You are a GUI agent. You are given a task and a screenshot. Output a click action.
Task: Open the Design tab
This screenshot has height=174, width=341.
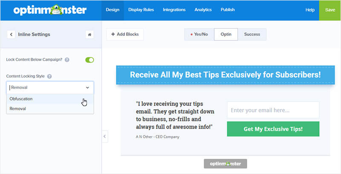point(113,10)
